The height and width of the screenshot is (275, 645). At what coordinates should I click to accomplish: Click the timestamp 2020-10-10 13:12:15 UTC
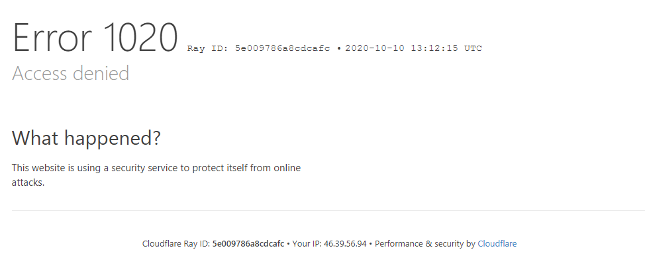(x=413, y=48)
